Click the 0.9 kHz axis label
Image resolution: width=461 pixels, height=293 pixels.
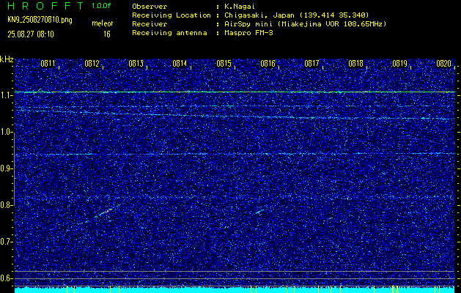6,168
